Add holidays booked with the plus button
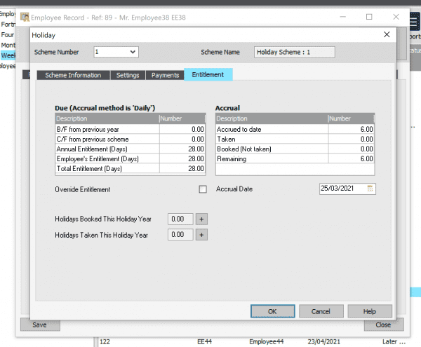Viewport: 421px width, 347px height. coord(201,219)
